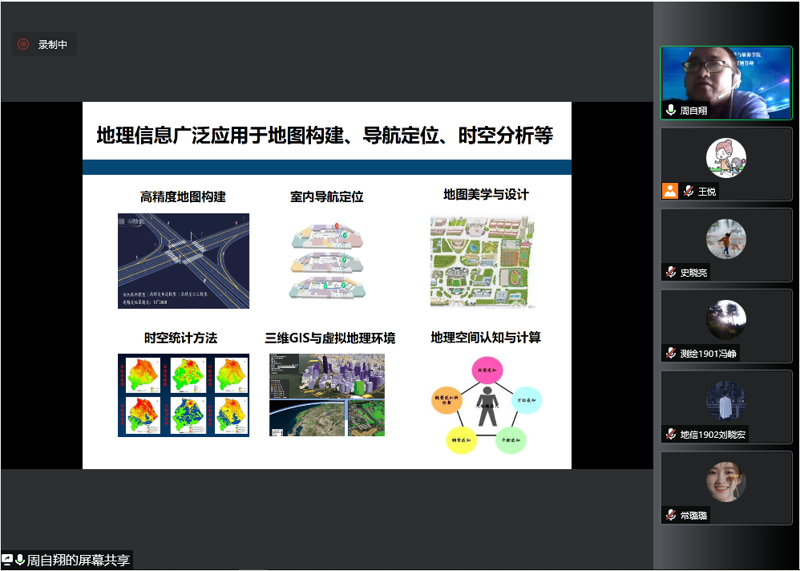Click the 周自翔的屏幕共享 label

click(78, 561)
